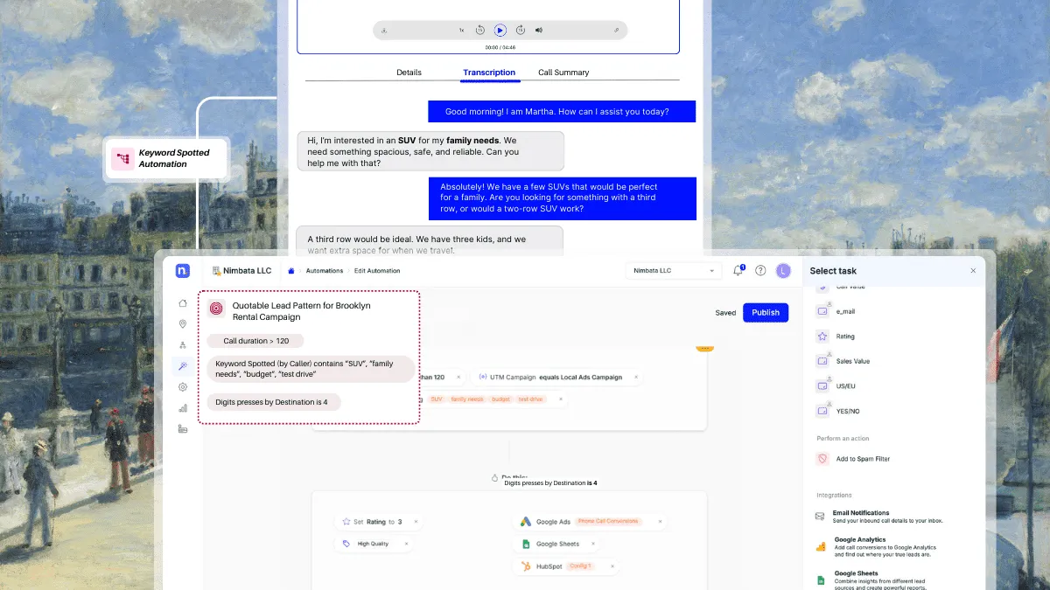
Task: Remove the Google Sheets action chip
Action: pos(592,544)
